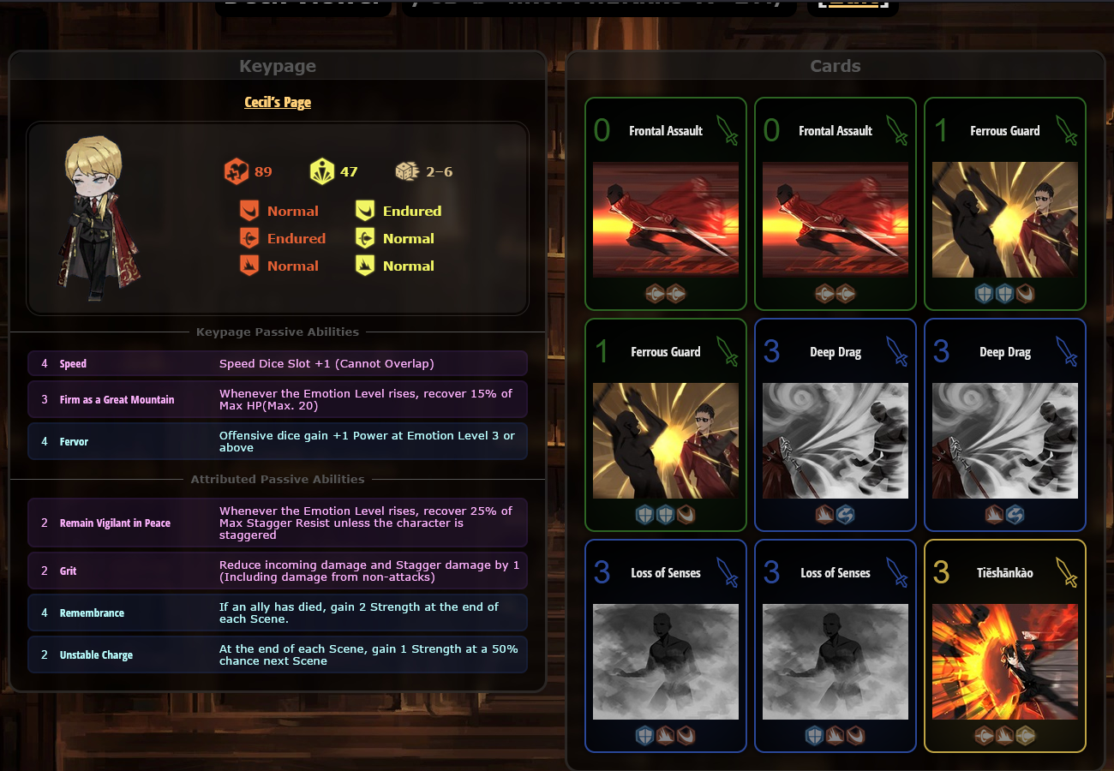Click the first Ferrous Guard card artwork

(1005, 219)
